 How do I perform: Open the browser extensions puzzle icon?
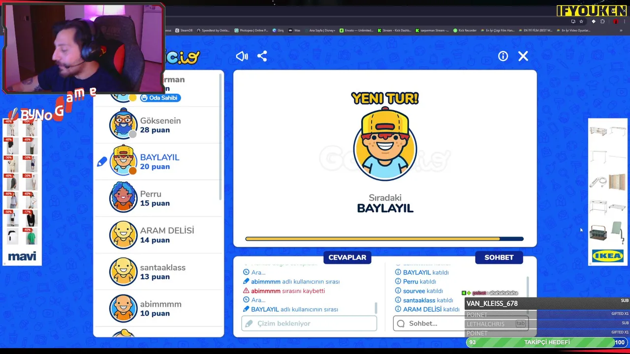pos(602,22)
